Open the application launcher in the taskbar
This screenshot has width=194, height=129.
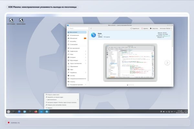8,112
